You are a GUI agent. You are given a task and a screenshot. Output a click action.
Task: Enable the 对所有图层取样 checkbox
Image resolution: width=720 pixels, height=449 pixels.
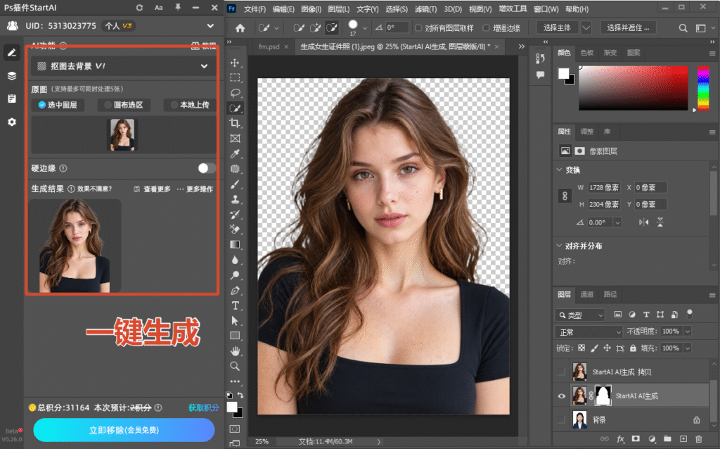click(x=418, y=28)
